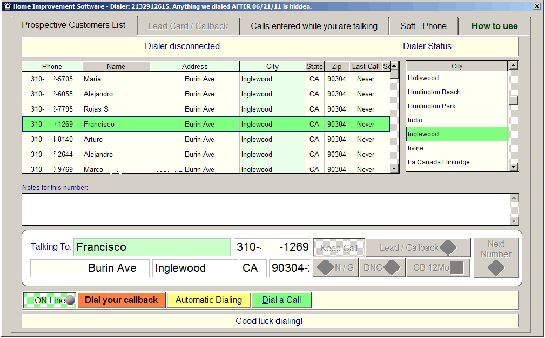This screenshot has height=338, width=545.
Task: Click the customer table scroll up arrow
Action: coord(394,66)
